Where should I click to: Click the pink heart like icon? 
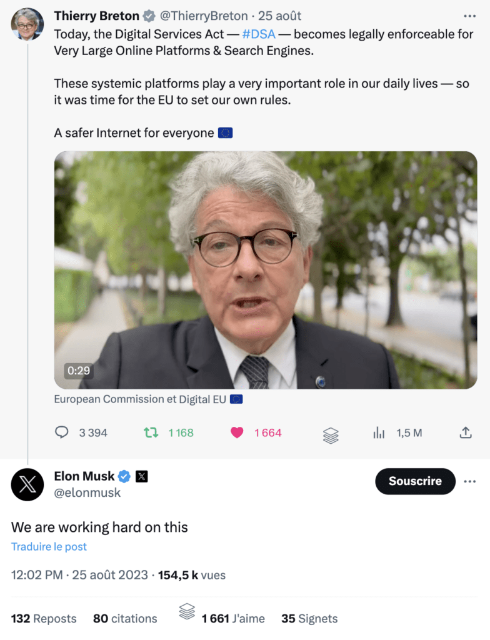click(237, 432)
